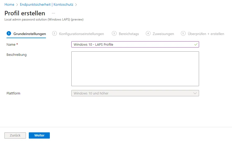Go to the Bereichstags tab
The width and height of the screenshot is (232, 143).
pyautogui.click(x=129, y=34)
